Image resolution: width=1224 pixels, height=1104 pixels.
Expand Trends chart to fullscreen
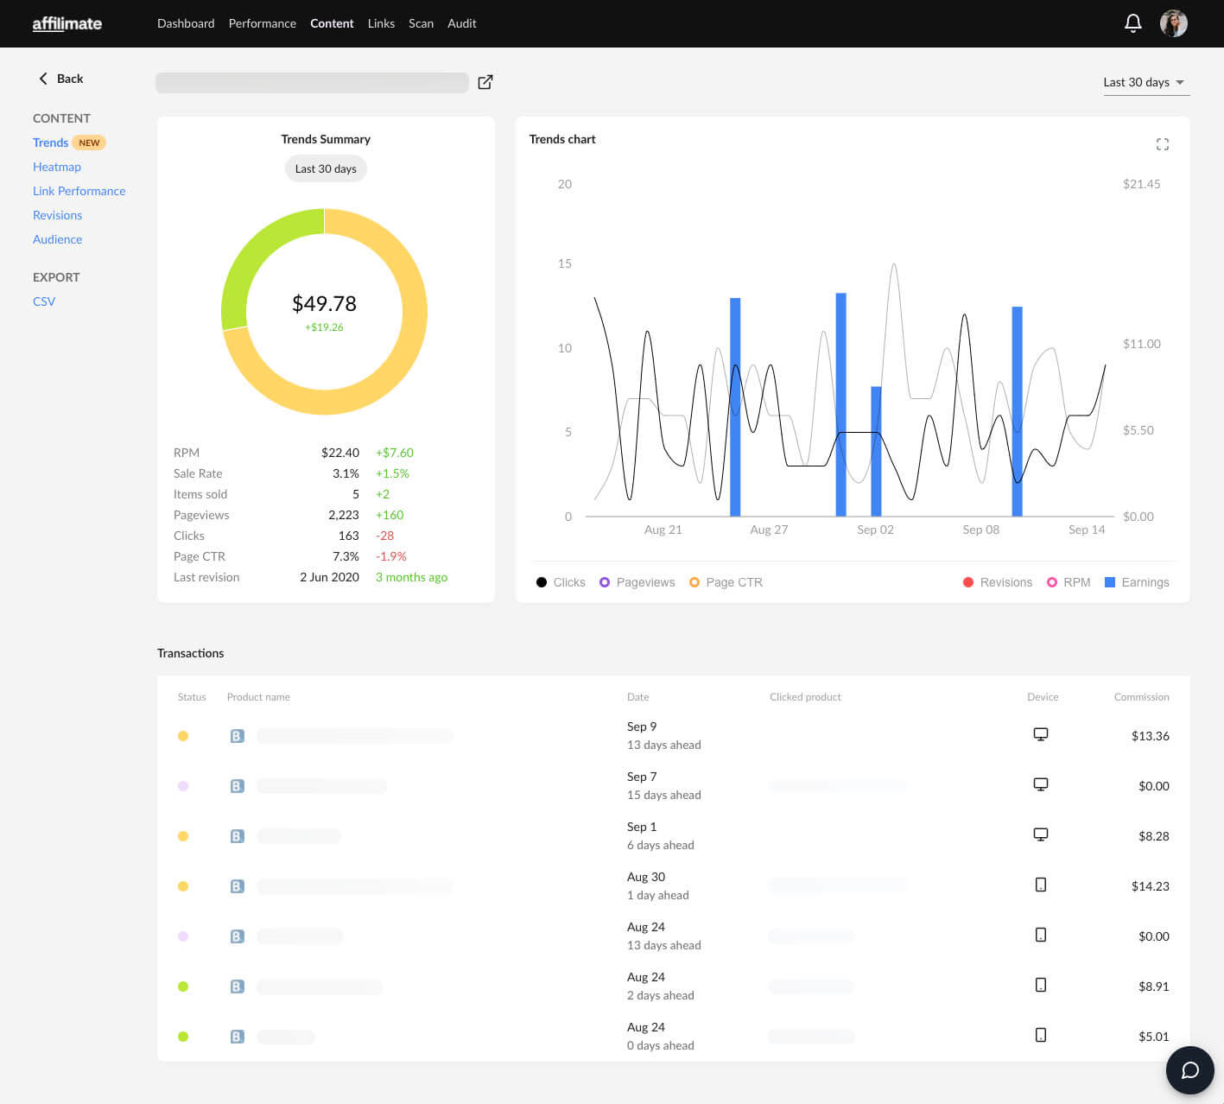[1162, 144]
